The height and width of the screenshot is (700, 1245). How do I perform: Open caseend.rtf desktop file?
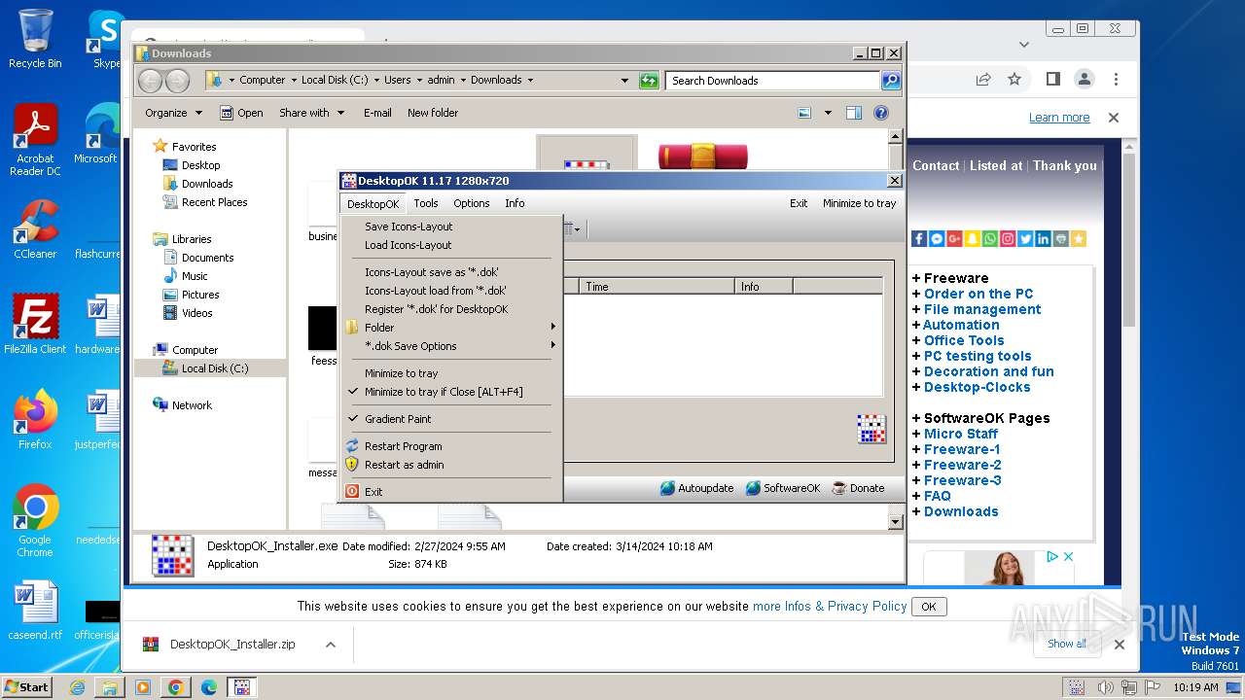coord(35,611)
